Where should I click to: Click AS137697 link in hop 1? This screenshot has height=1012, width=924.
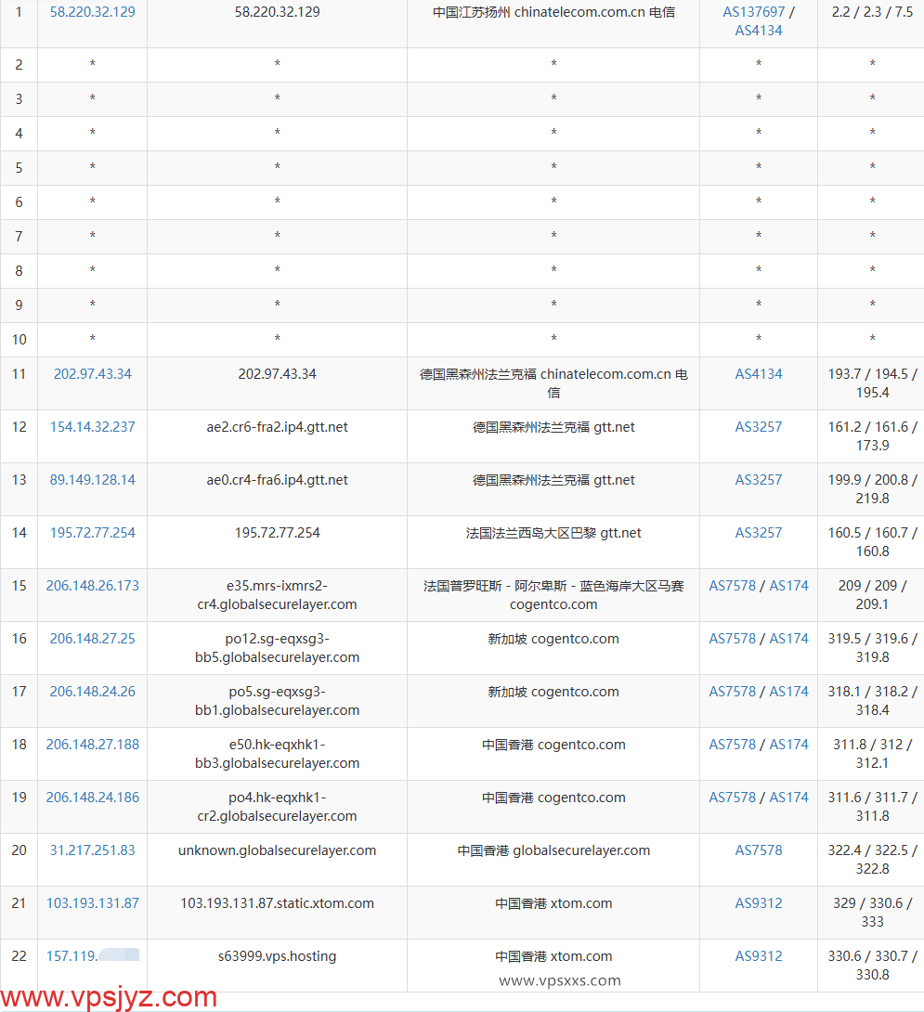(753, 12)
